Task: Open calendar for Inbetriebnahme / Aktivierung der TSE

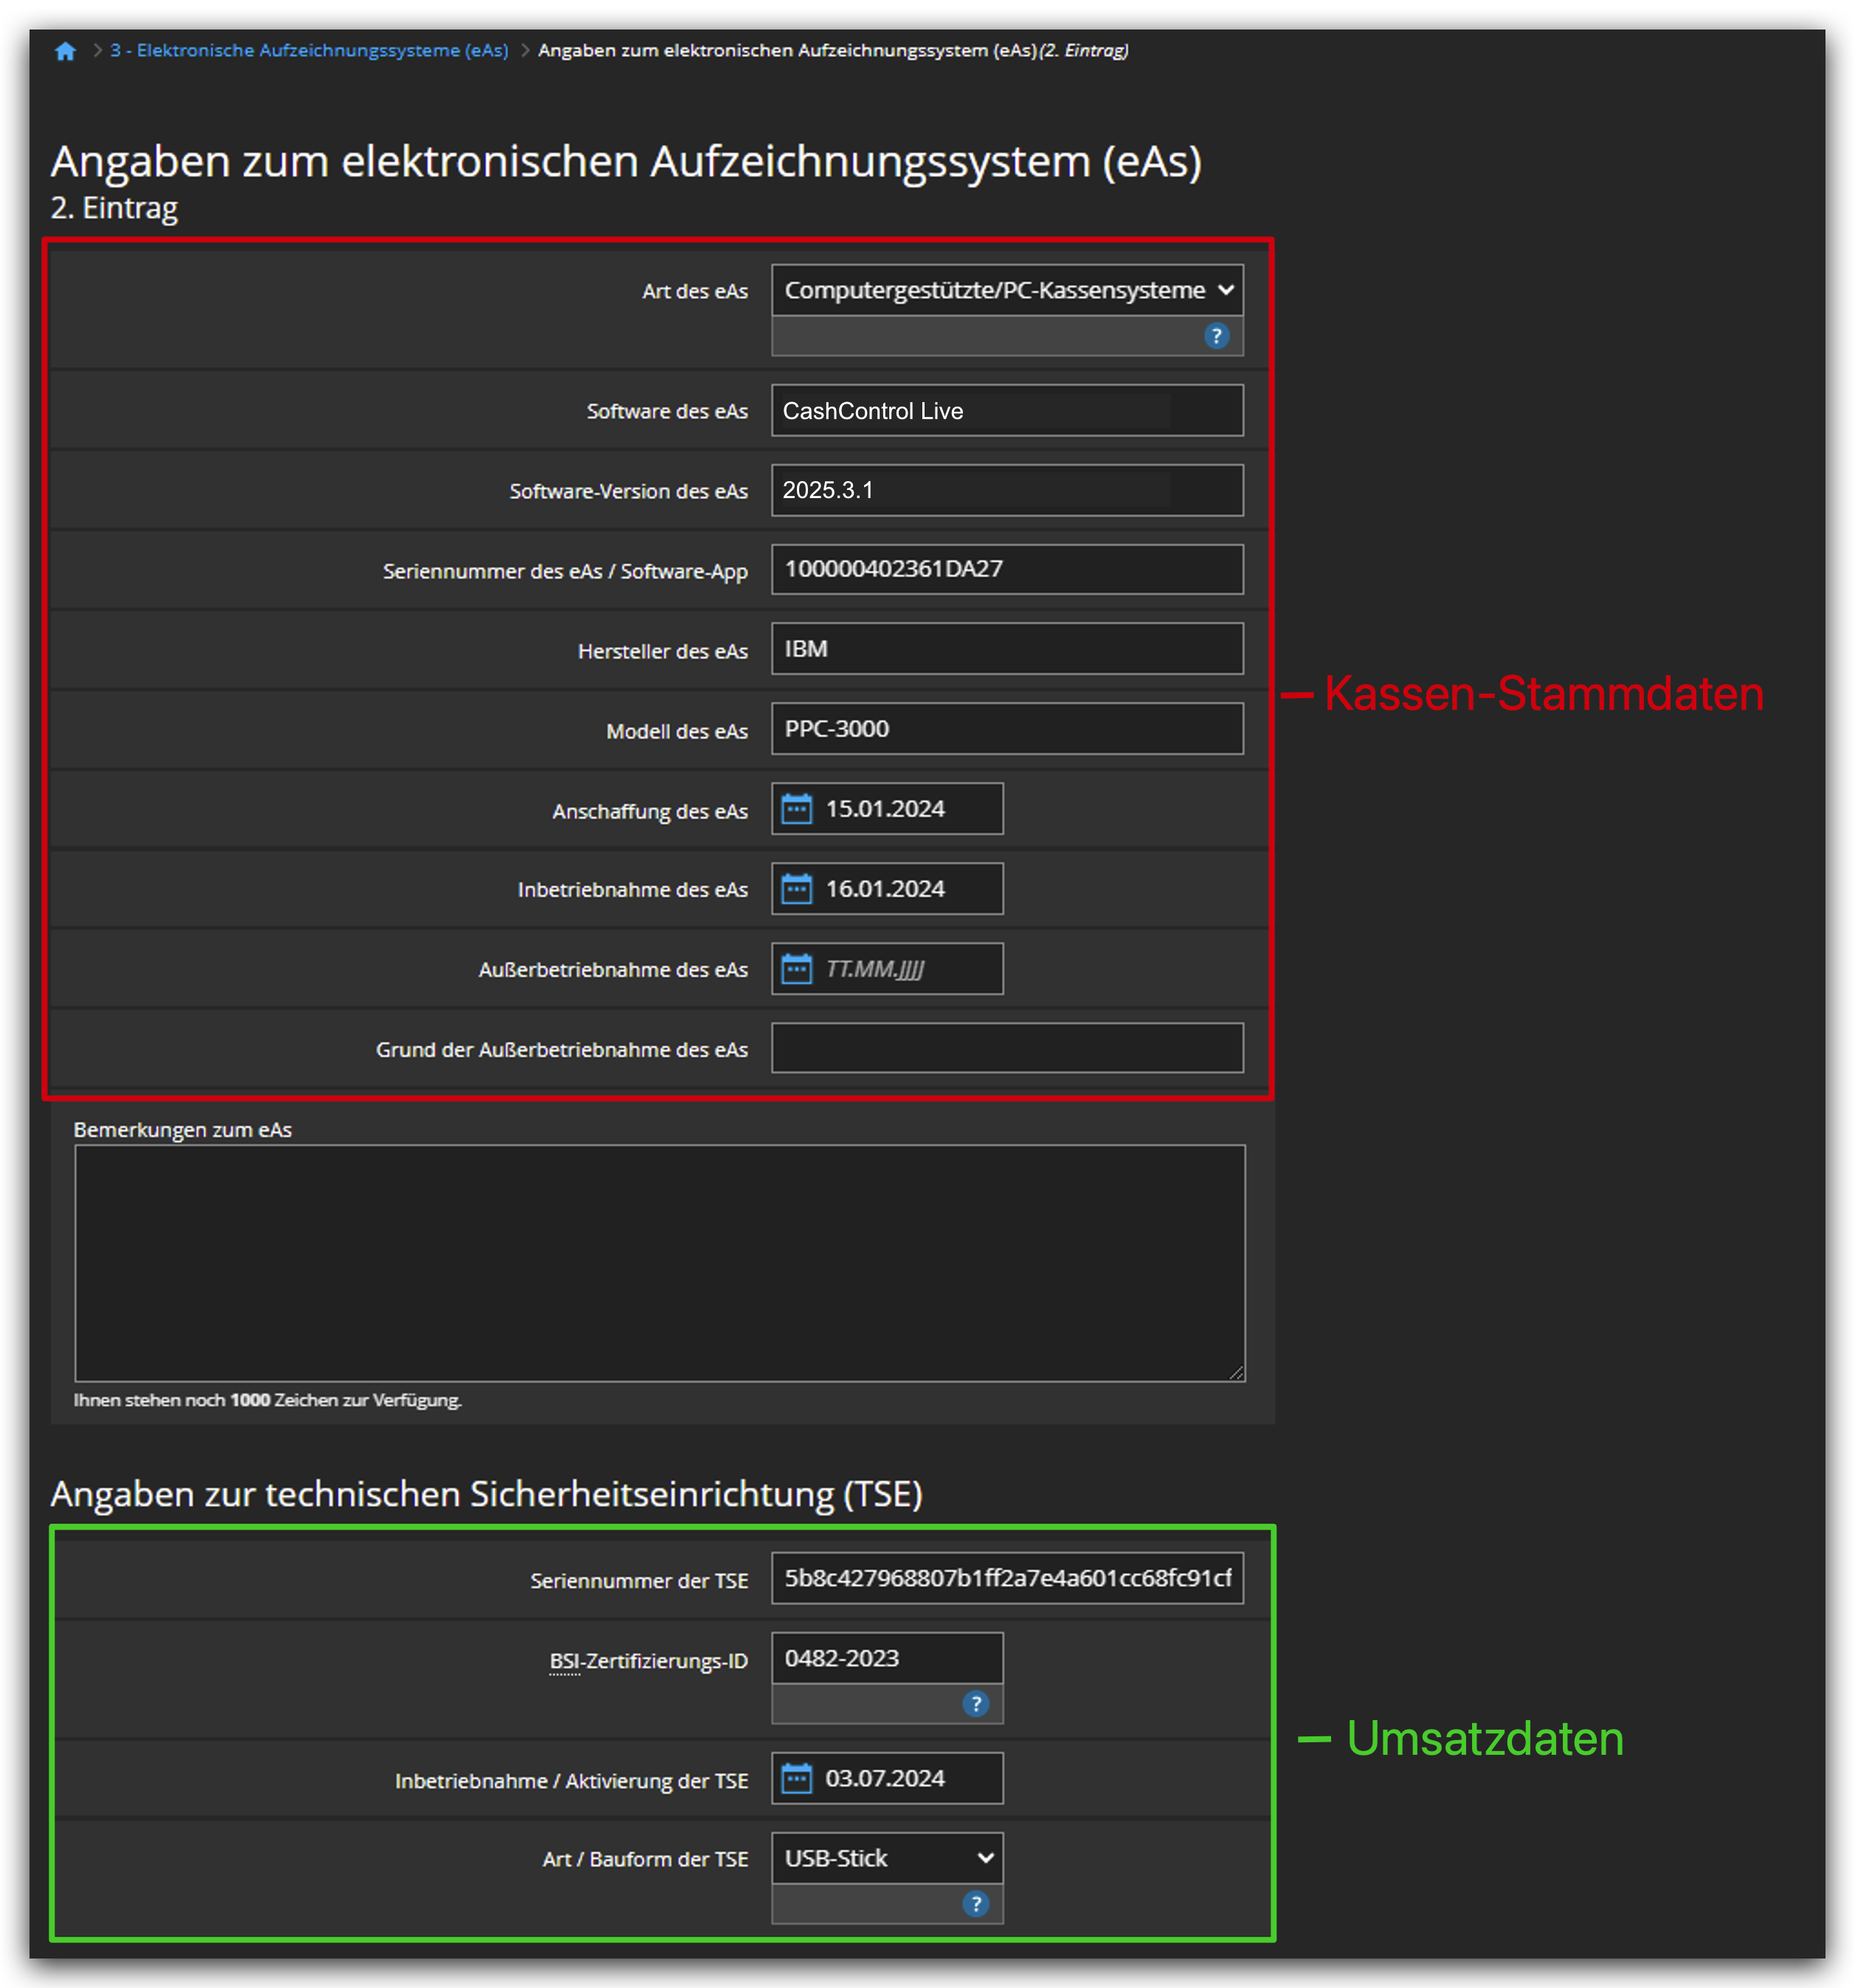Action: pos(797,1778)
